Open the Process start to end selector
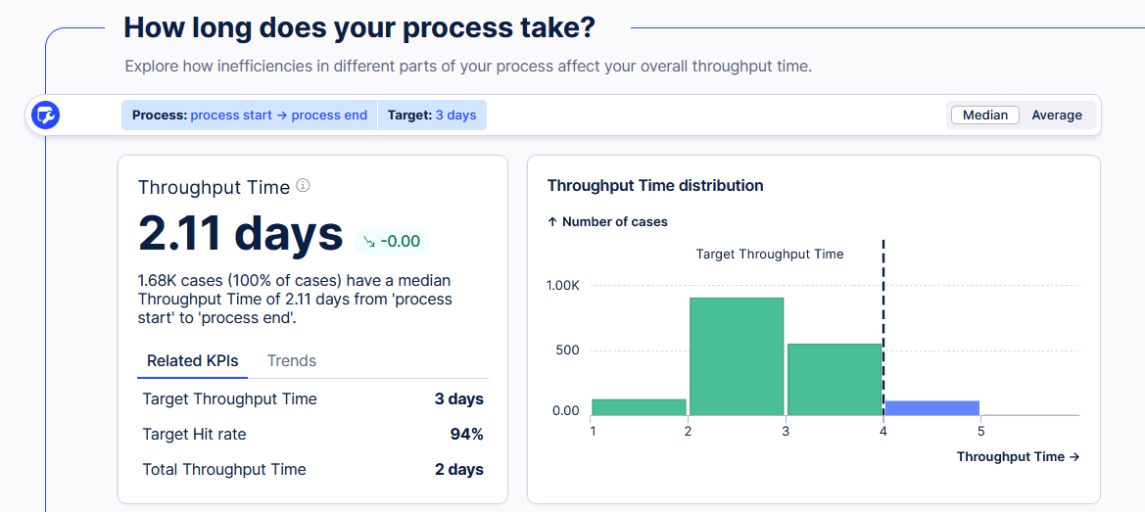Image resolution: width=1145 pixels, height=512 pixels. [249, 116]
